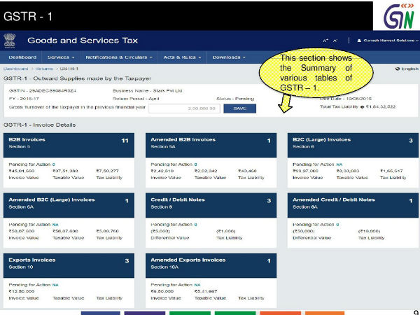Click the decrease font size A- icon
420x315 pixels.
click(x=335, y=41)
